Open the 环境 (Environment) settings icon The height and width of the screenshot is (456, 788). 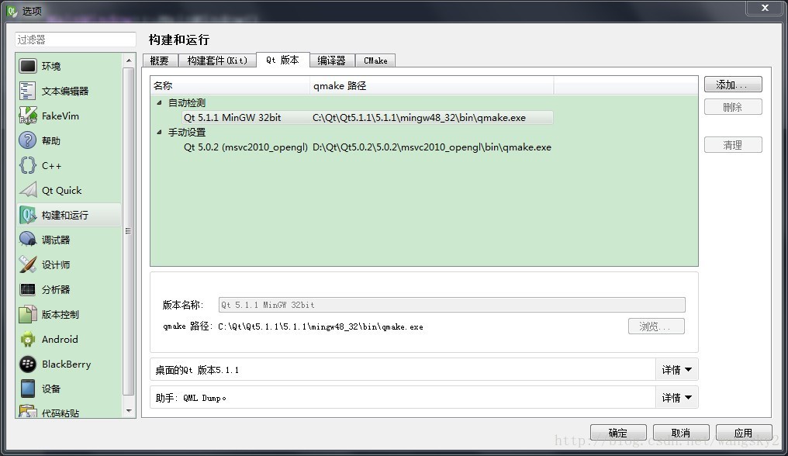(x=28, y=66)
